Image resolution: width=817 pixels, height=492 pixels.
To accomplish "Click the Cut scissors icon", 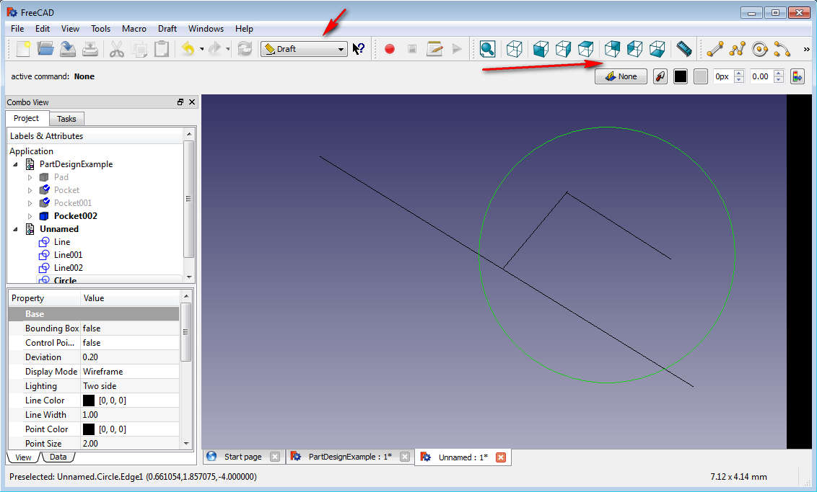I will click(x=117, y=49).
